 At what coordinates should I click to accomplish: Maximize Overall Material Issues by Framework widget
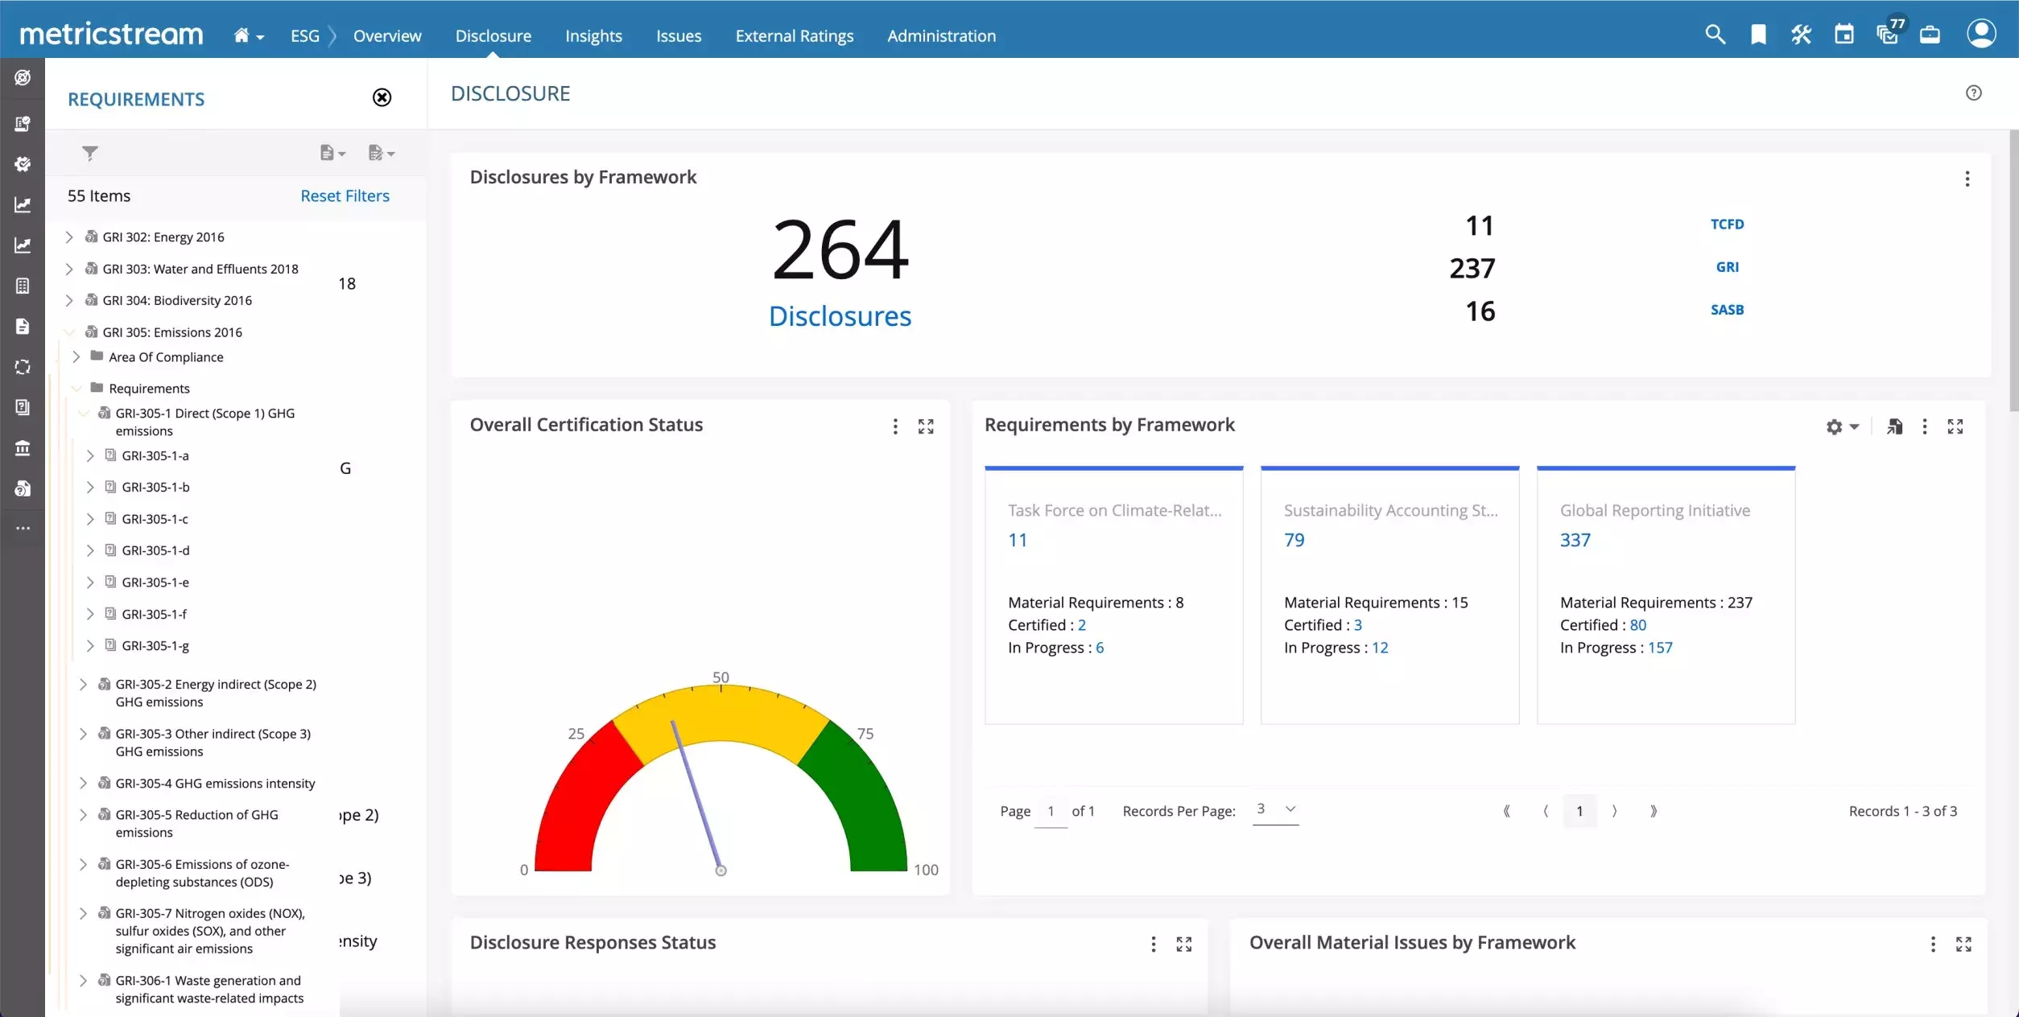point(1963,944)
